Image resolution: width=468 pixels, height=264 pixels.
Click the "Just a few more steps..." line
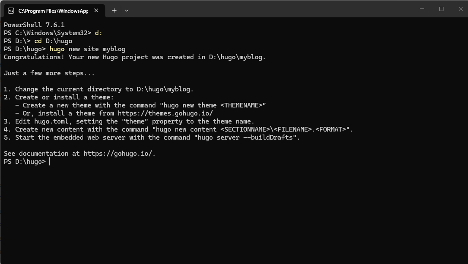49,73
